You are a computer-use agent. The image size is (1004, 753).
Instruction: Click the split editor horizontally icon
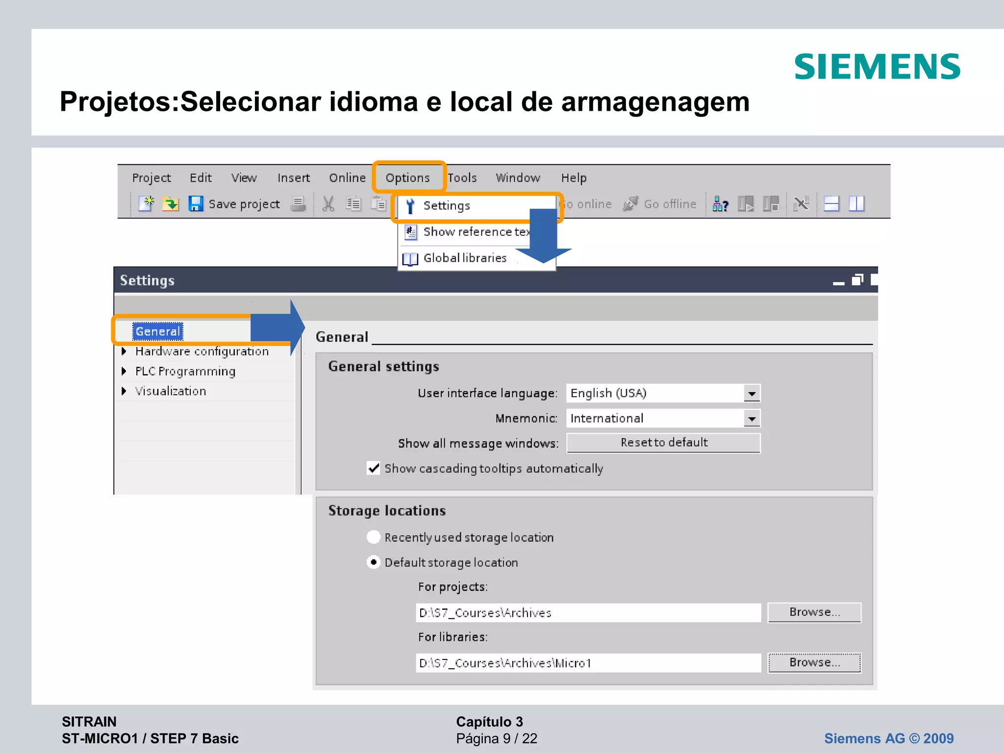pyautogui.click(x=831, y=203)
